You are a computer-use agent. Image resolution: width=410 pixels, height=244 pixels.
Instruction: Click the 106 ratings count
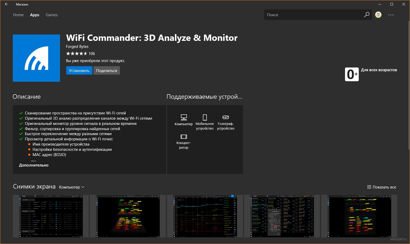[92, 53]
